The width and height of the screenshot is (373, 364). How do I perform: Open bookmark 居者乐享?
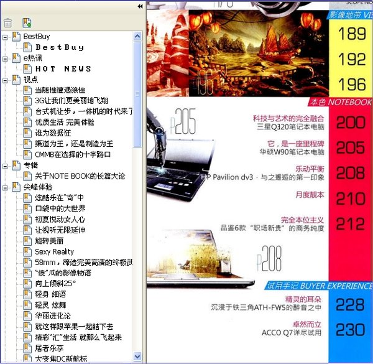coord(49,348)
